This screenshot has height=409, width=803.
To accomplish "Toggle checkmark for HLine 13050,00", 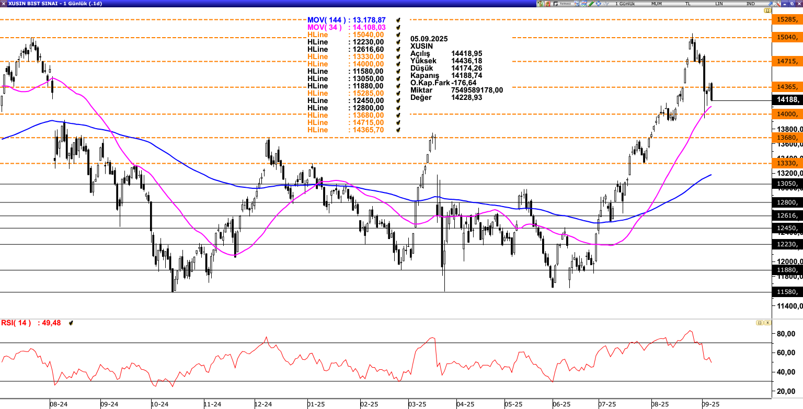I will pyautogui.click(x=398, y=78).
